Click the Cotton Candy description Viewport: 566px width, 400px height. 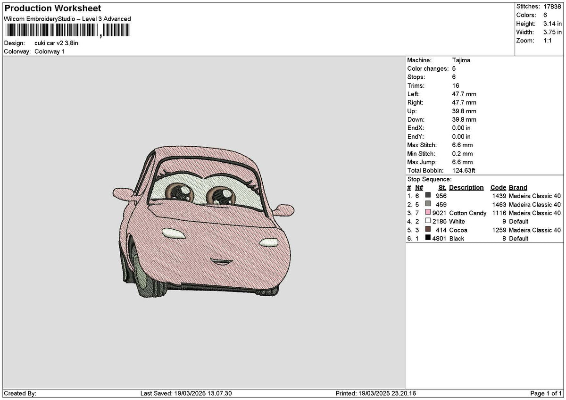468,213
